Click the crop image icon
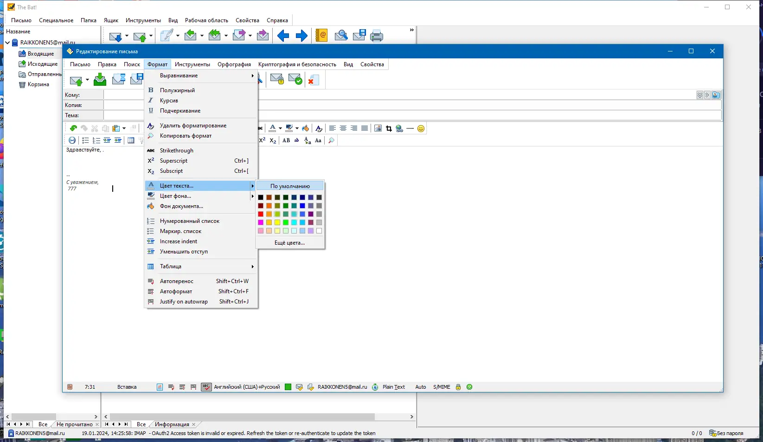Viewport: 763px width, 442px height. tap(389, 128)
